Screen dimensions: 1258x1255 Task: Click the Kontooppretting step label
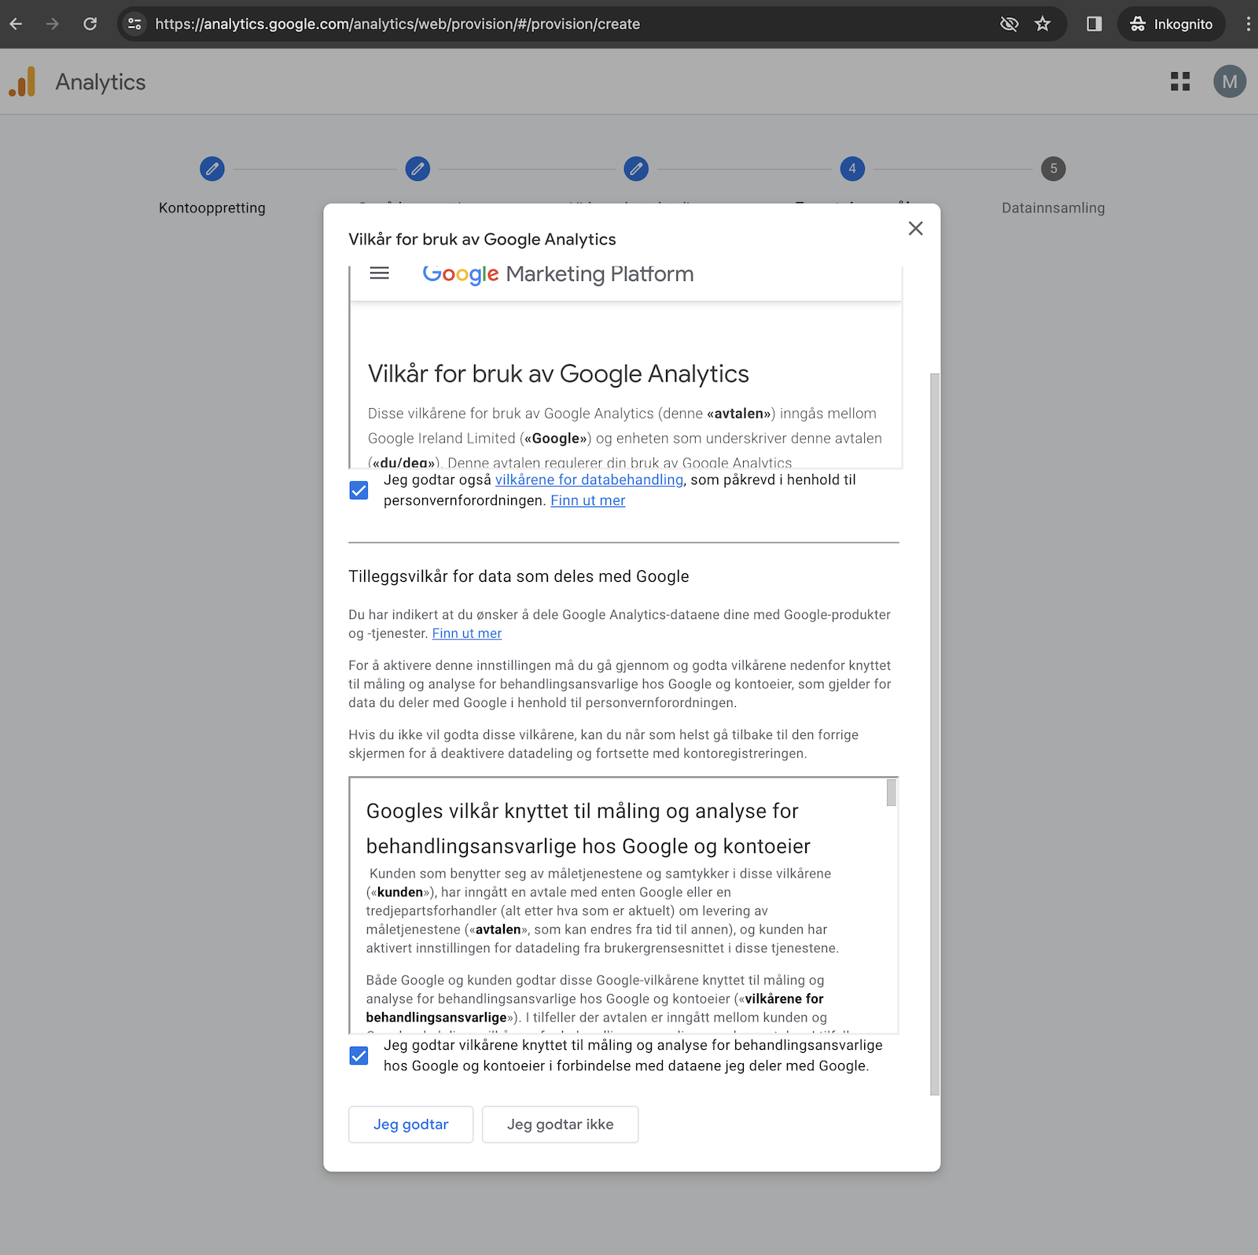212,208
